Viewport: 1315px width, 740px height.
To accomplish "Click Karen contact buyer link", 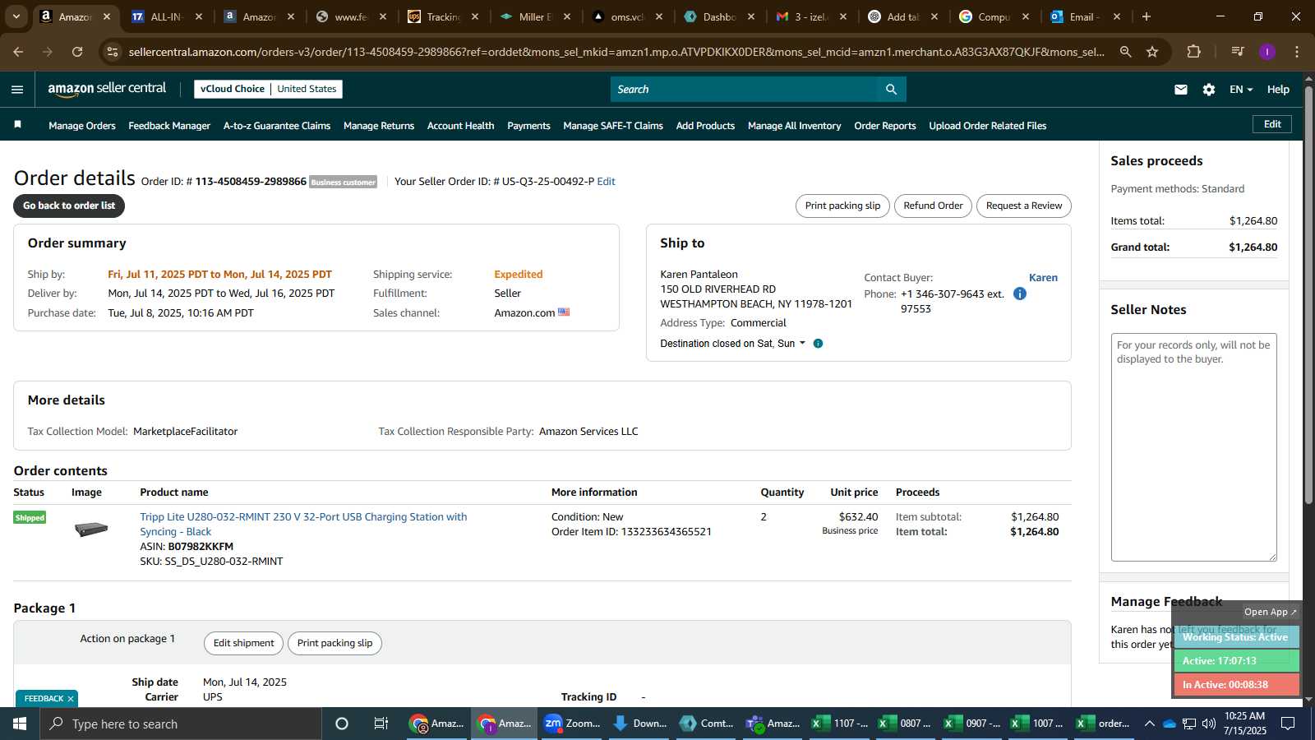I will click(x=1043, y=278).
